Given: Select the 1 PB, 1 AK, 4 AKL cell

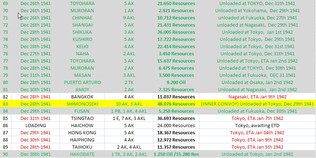Looking at the screenshot, I should 129,111.
